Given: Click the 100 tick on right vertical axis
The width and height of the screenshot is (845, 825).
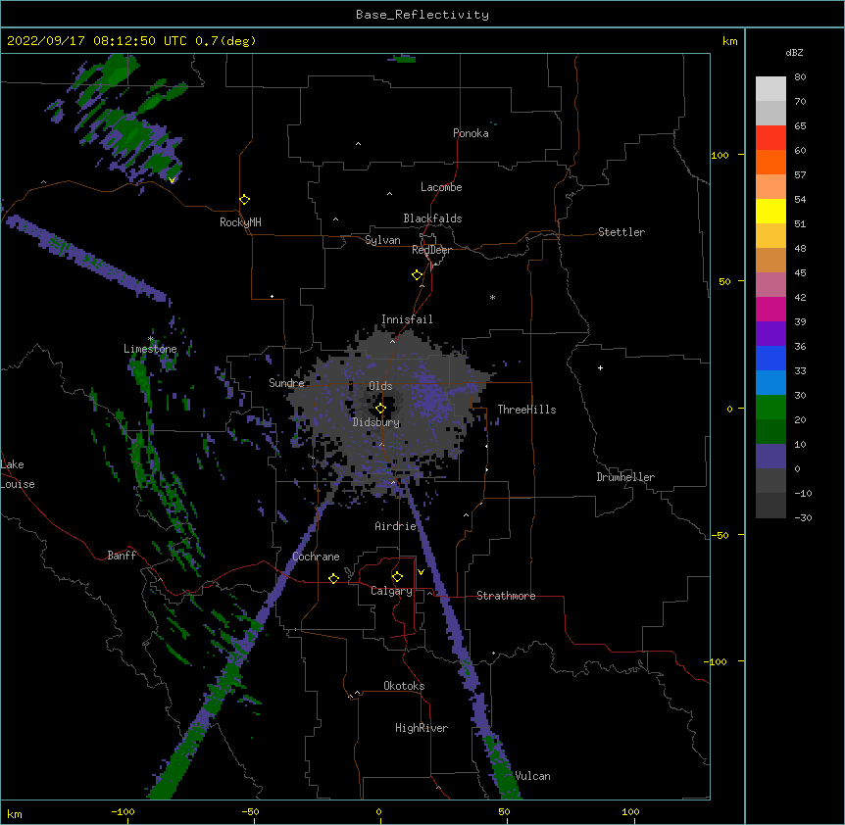Looking at the screenshot, I should tap(720, 155).
